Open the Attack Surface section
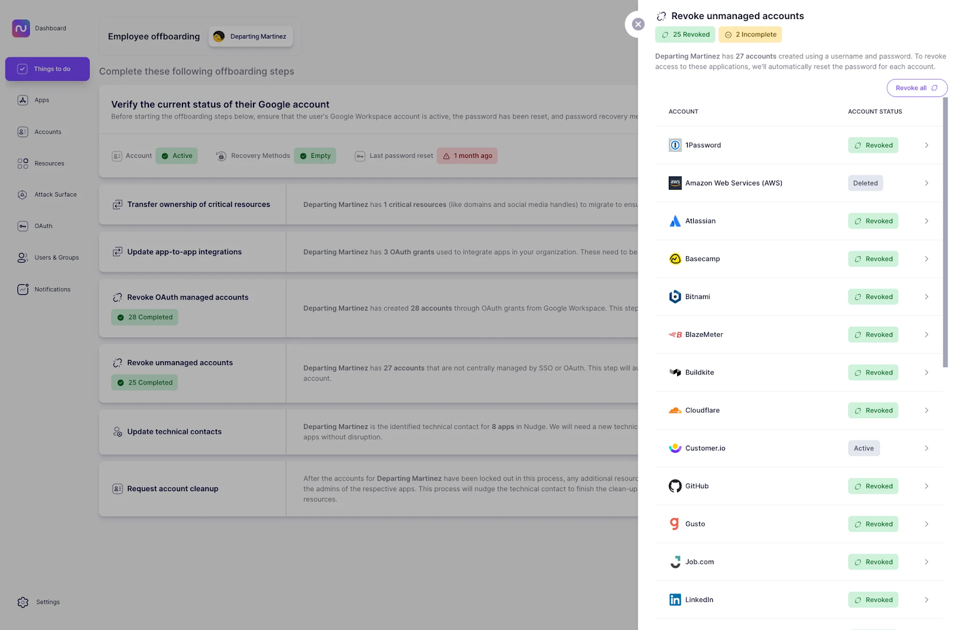The width and height of the screenshot is (957, 630). pos(56,194)
